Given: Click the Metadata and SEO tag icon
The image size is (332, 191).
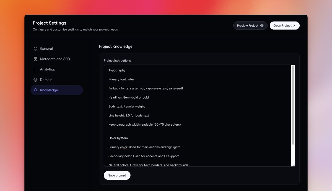Looking at the screenshot, I should pyautogui.click(x=35, y=59).
